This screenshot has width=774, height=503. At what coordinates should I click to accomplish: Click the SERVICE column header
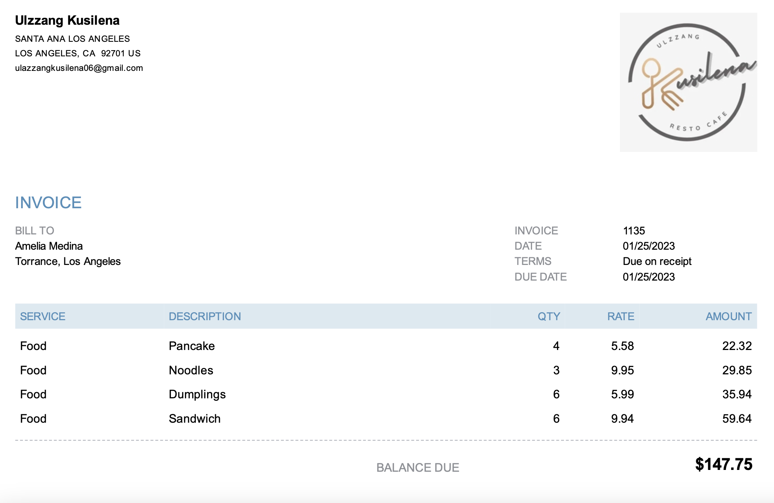(43, 316)
